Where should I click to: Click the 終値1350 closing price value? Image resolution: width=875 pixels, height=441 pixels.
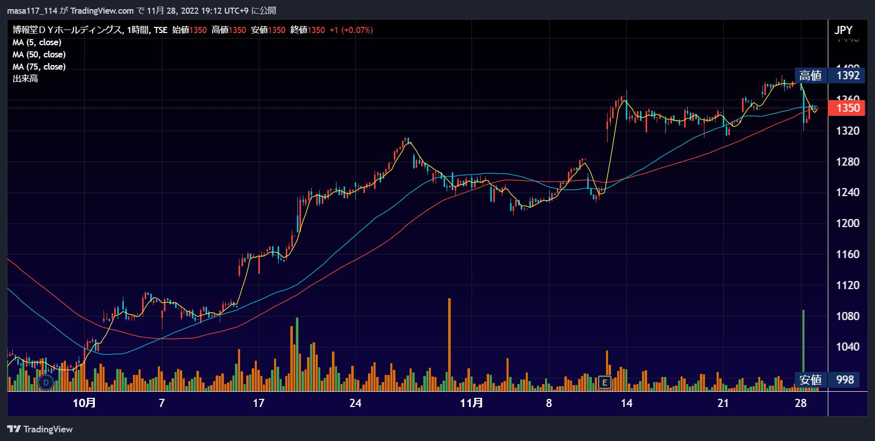(x=308, y=30)
